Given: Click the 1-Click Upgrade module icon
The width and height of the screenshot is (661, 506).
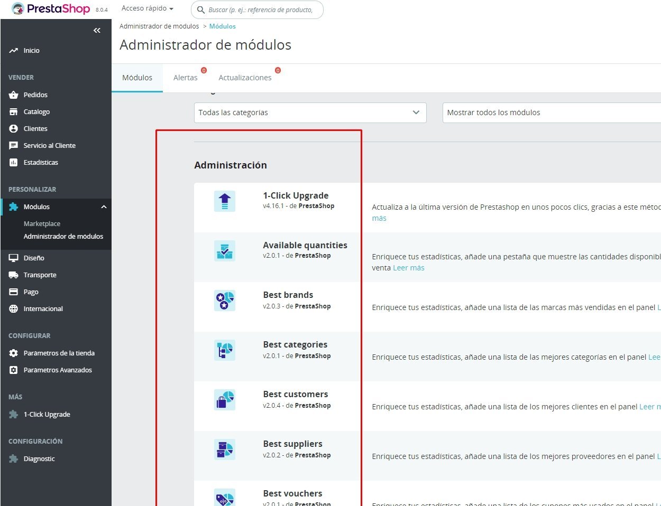Looking at the screenshot, I should [225, 201].
